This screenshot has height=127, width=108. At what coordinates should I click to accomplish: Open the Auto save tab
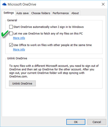(x=22, y=13)
